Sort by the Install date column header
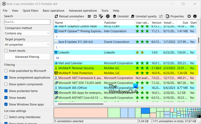Viewport: 201px width, 124px height. 169,23
